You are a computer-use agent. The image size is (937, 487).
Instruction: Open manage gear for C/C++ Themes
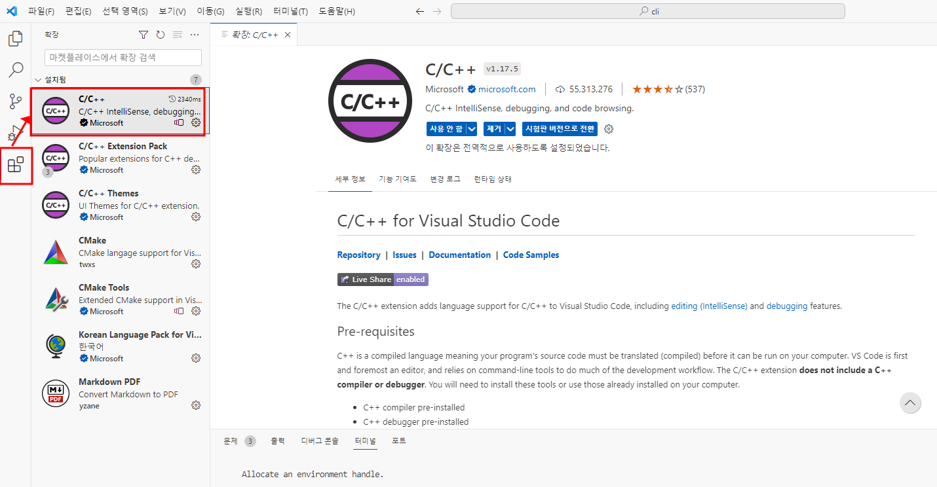tap(196, 217)
